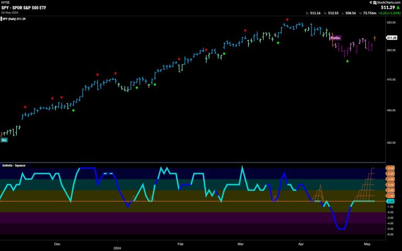Click the orange 6.00 oscillator axis label
Screen dimensions: 402x251
(390, 168)
